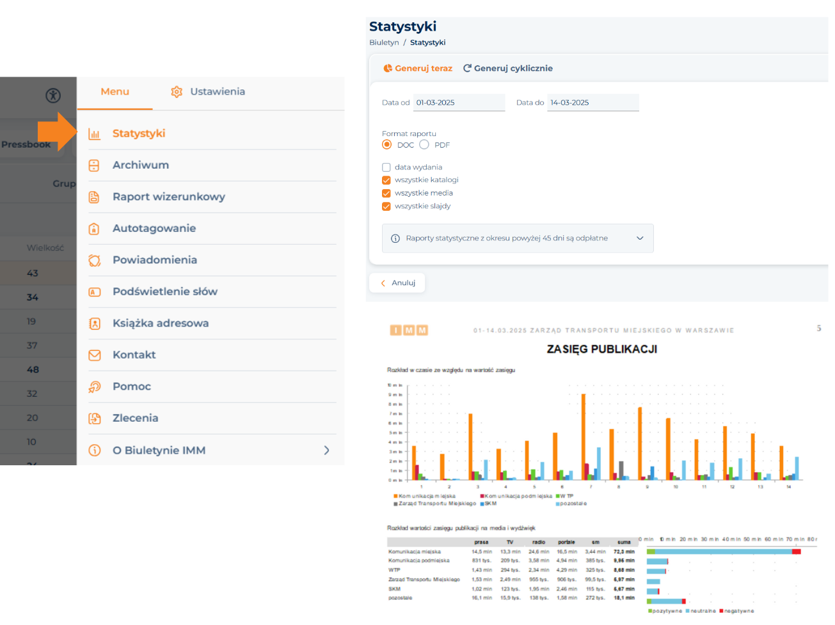Click the Statystyki page title
Screen dimensions: 835x625
(x=402, y=27)
